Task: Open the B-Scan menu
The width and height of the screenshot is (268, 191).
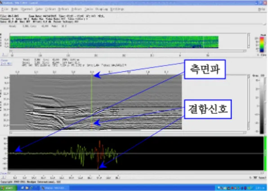Action: 63,9
